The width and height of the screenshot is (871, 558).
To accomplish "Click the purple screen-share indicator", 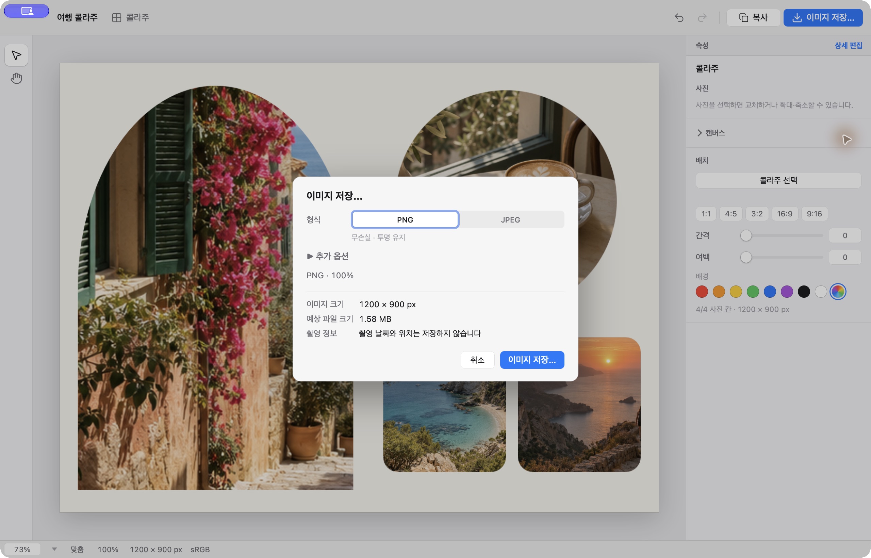I will click(x=27, y=11).
